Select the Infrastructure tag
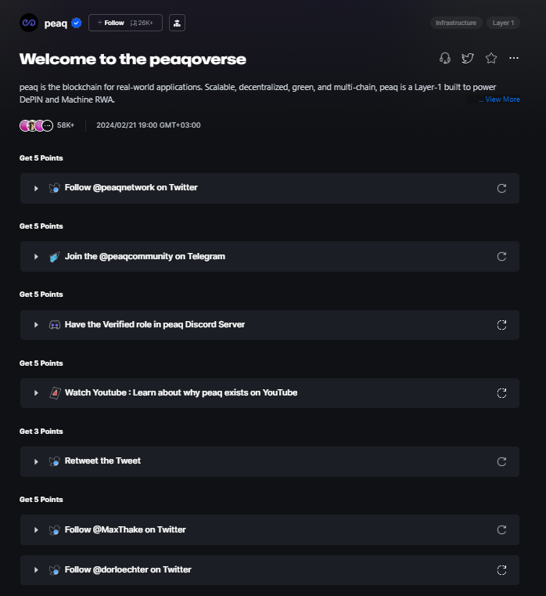Viewport: 546px width, 596px height. pyautogui.click(x=456, y=23)
